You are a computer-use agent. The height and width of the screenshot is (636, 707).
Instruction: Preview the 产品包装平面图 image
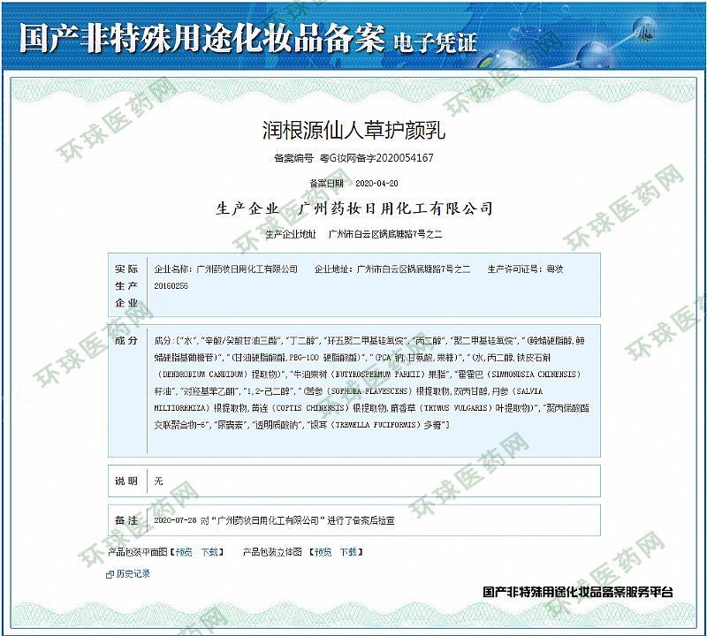183,552
